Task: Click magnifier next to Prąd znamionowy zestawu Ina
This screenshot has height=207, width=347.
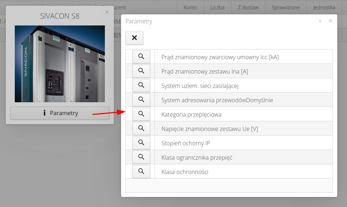Action: pyautogui.click(x=141, y=71)
